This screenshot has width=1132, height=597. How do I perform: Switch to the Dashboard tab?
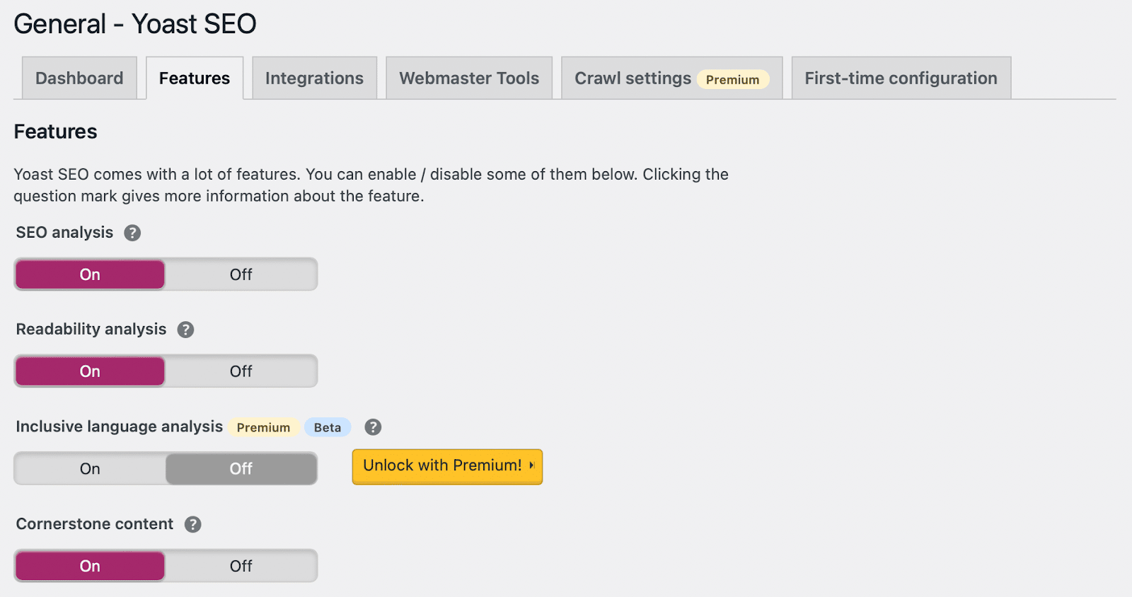pyautogui.click(x=79, y=78)
